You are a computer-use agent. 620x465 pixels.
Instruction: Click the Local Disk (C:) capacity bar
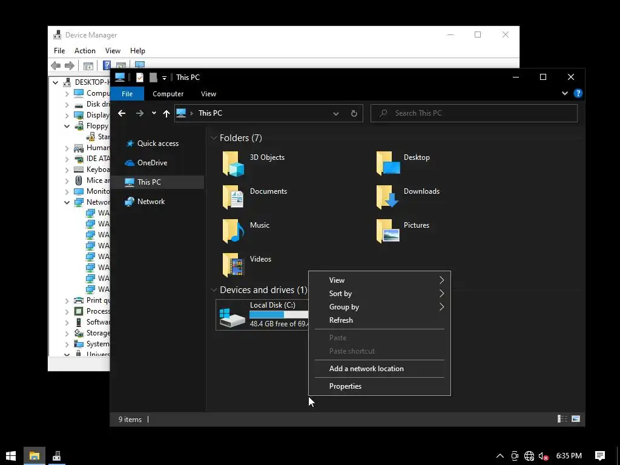tap(279, 315)
